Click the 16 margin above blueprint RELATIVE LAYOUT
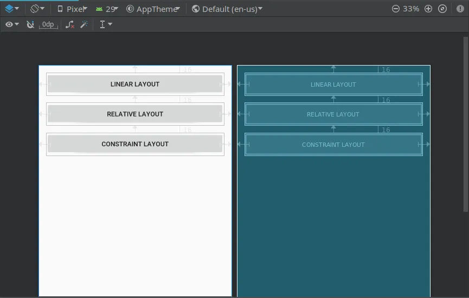 [x=386, y=100]
